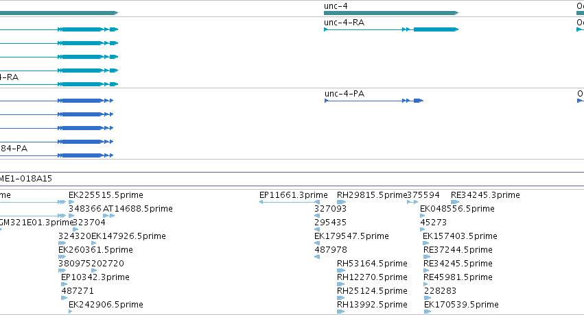Click the EK179547.5prime label
584x315 pixels.
pos(351,236)
